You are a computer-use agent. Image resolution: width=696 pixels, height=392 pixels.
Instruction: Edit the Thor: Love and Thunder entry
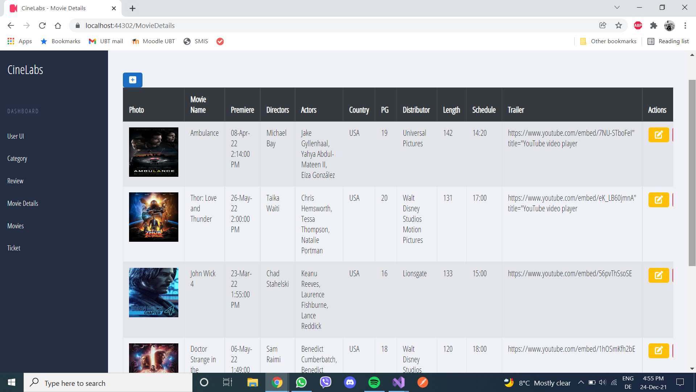click(658, 200)
